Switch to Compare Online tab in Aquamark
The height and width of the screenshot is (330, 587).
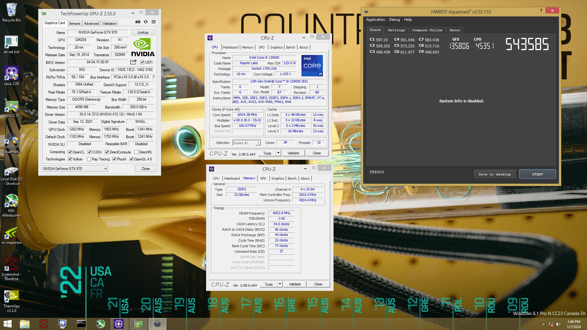tap(427, 30)
